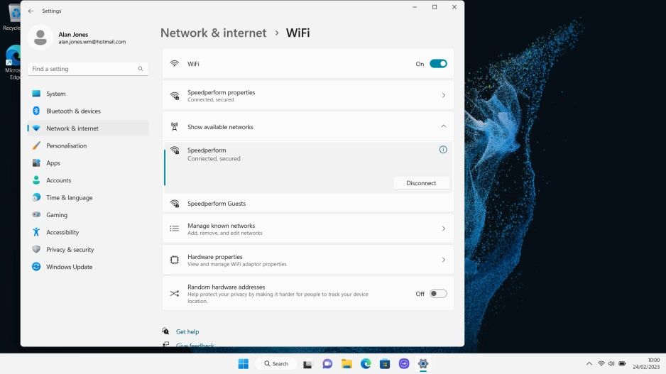Go to Windows Update settings
Screen dimensions: 666x374
pos(69,267)
